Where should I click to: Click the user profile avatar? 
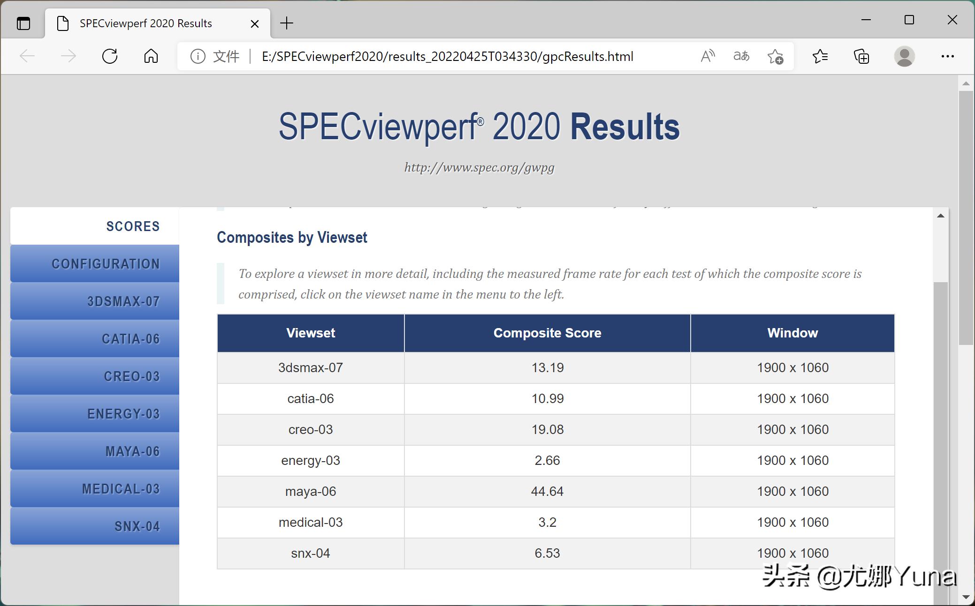[904, 57]
